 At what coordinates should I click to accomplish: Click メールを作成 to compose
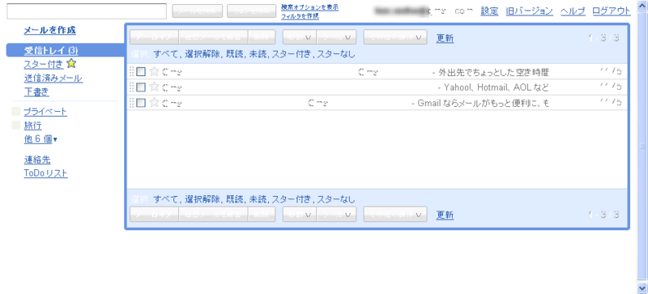[50, 30]
